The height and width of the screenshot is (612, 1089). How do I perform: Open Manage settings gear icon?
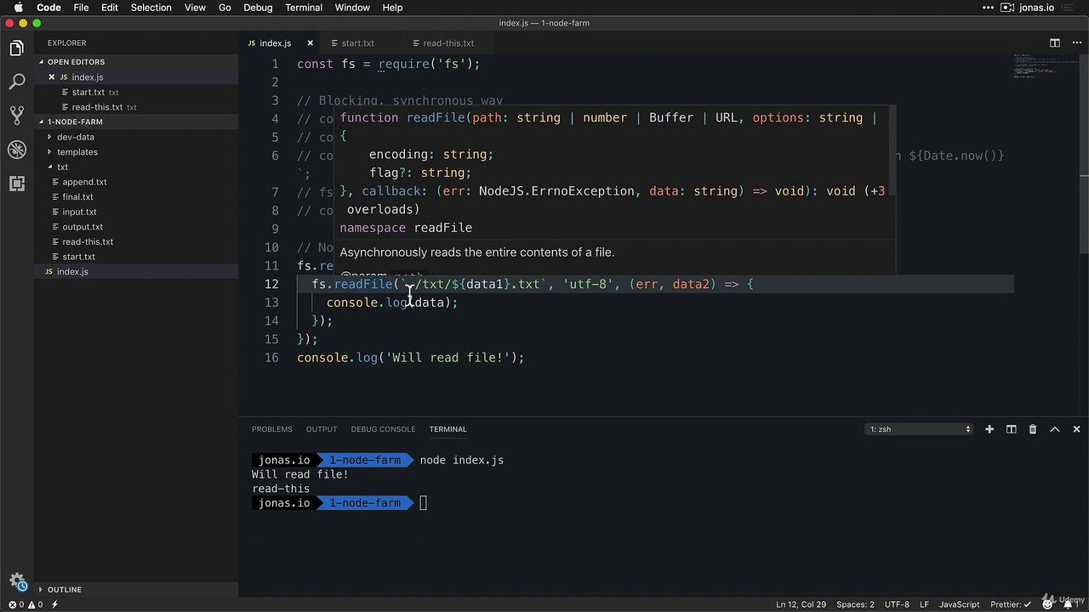[x=16, y=581]
